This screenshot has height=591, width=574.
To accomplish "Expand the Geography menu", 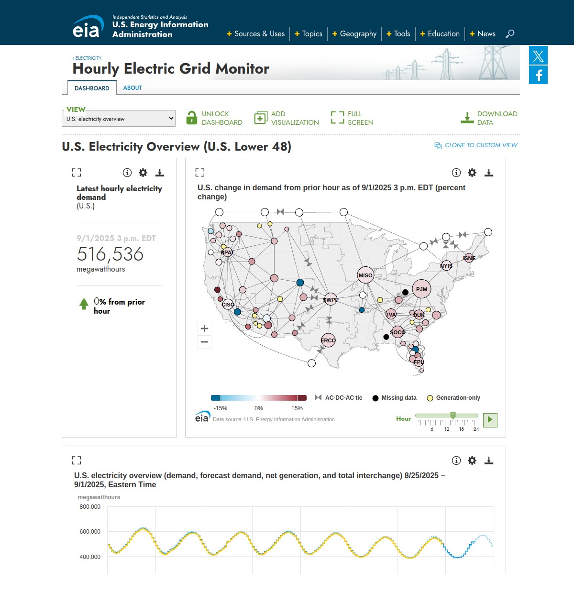I will 354,33.
